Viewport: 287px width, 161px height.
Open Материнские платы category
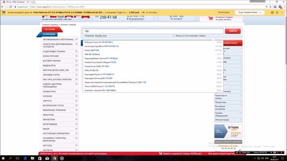click(53, 106)
